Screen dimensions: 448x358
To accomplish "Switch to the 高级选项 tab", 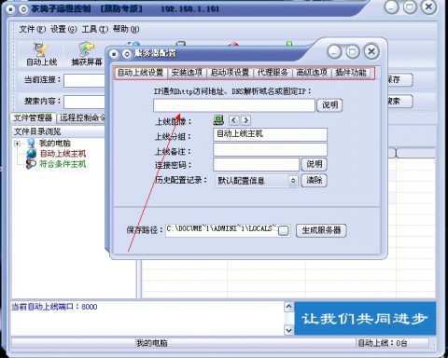I will [x=312, y=73].
